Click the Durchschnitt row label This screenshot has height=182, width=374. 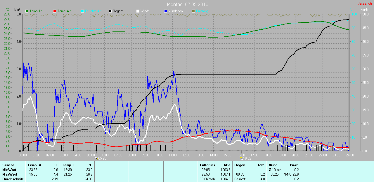(x=13, y=179)
